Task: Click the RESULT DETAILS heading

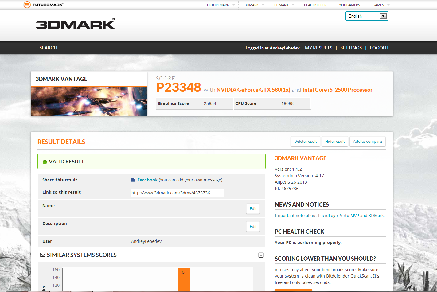Action: tap(61, 142)
